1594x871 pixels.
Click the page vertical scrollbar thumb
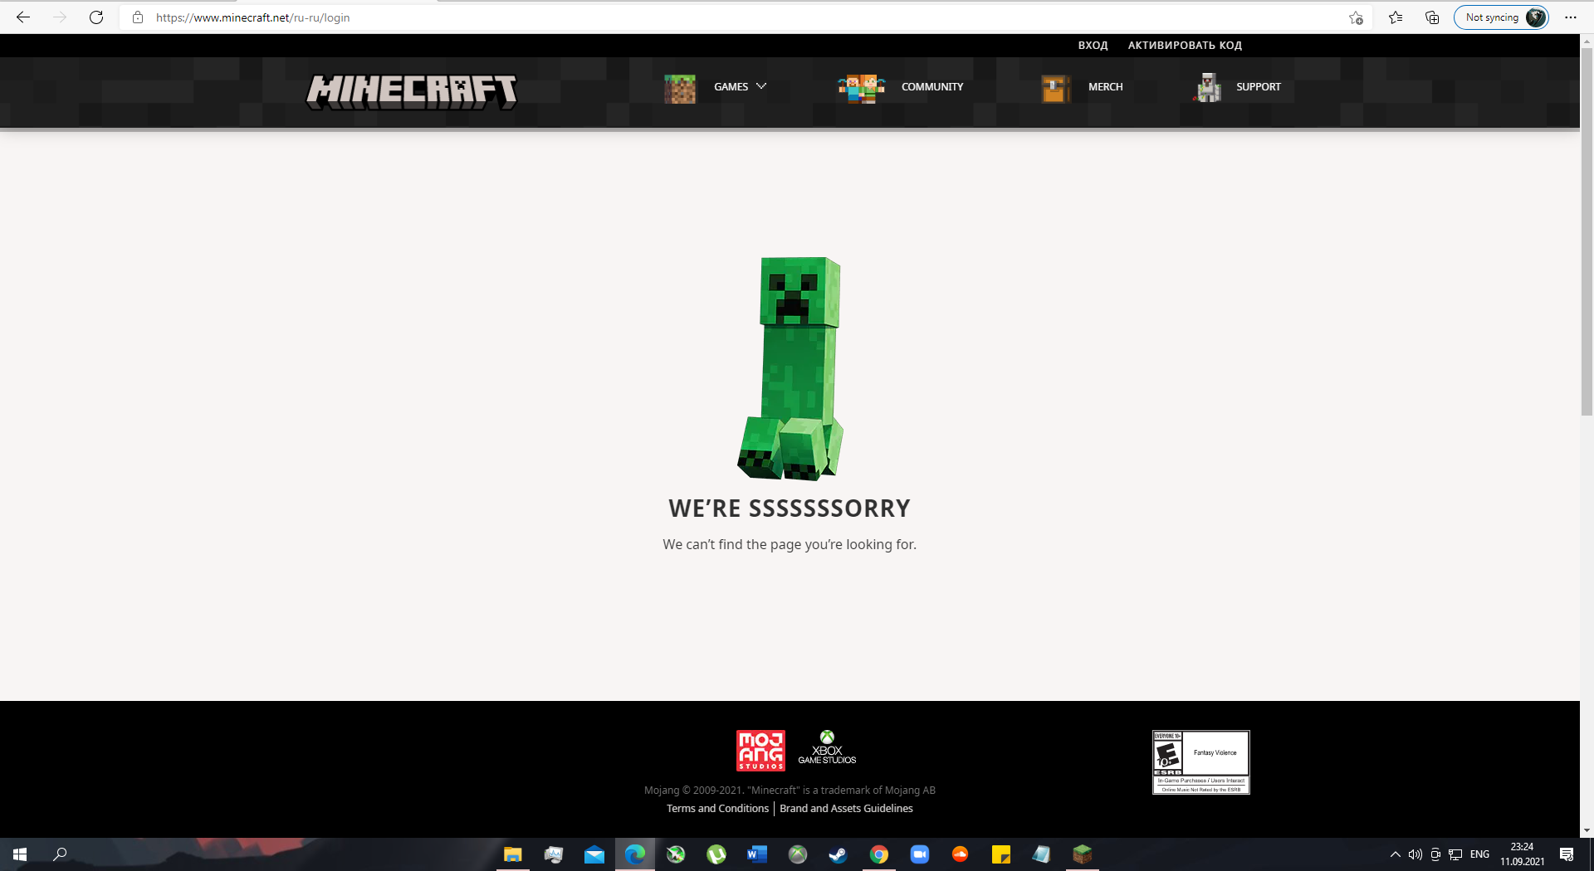click(x=1587, y=232)
